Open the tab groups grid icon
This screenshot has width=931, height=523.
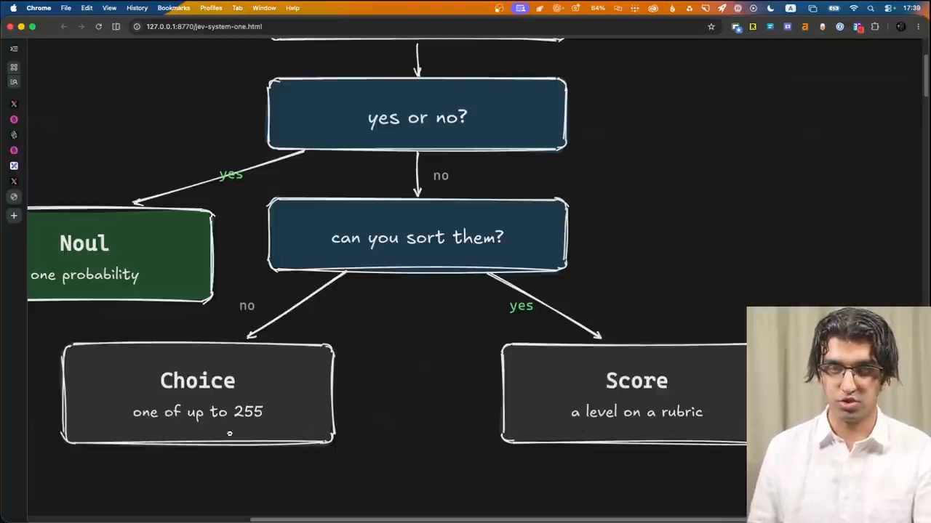coord(14,67)
